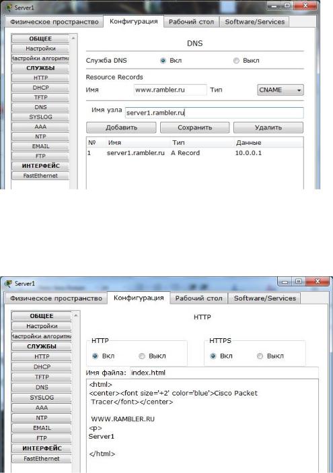This screenshot has height=473, width=333.
Task: Click the Server1 app icon in DNS window title bar
Action: 9,7
